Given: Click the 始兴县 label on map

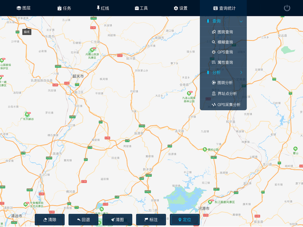Looking at the screenshot, I should pos(131,59).
